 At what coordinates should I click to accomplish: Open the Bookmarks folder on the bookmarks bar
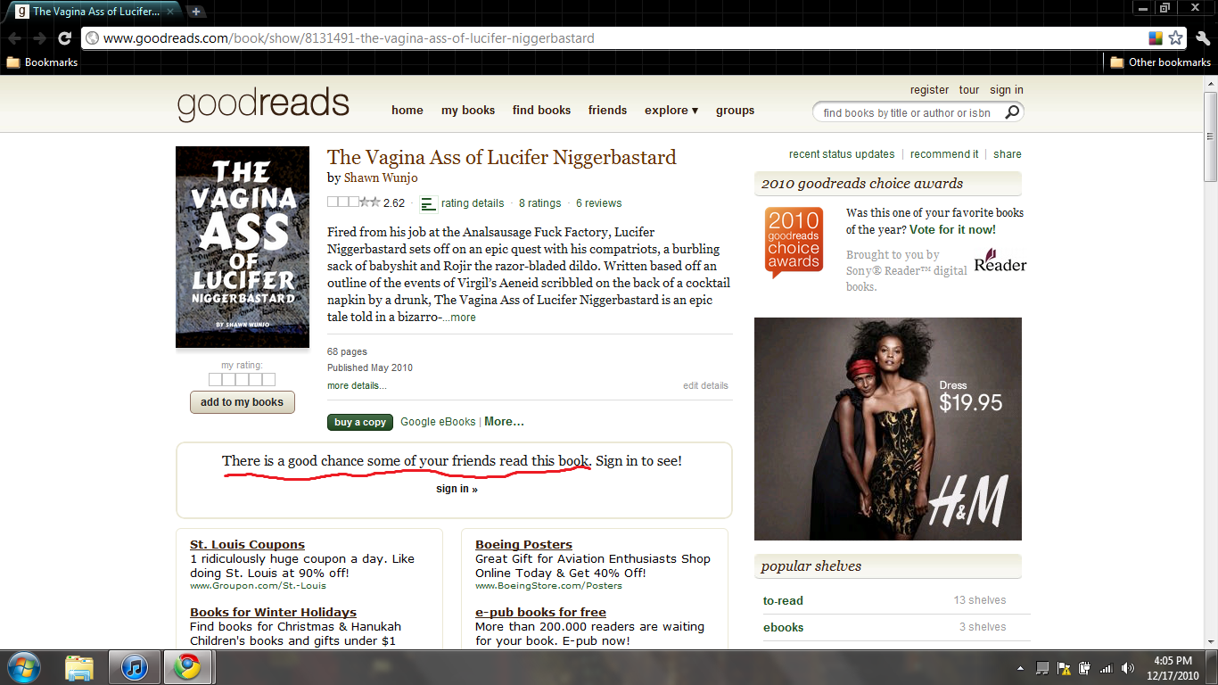(42, 62)
